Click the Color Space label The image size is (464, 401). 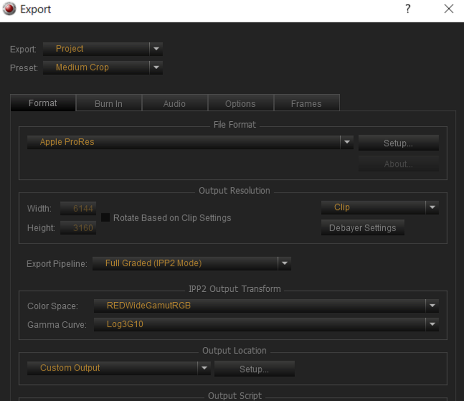(53, 306)
